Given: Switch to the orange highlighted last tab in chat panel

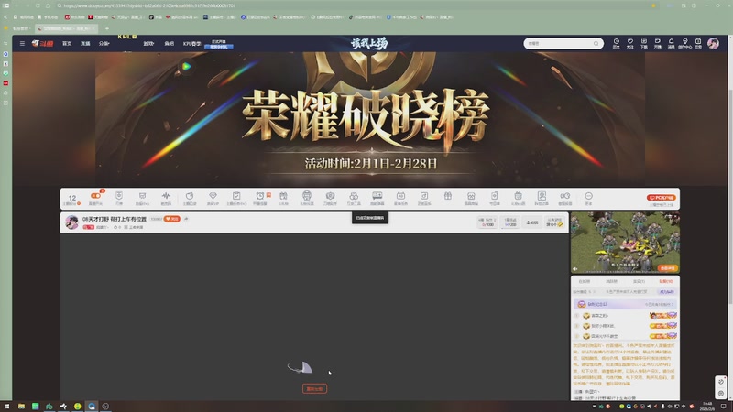Looking at the screenshot, I should point(666,282).
